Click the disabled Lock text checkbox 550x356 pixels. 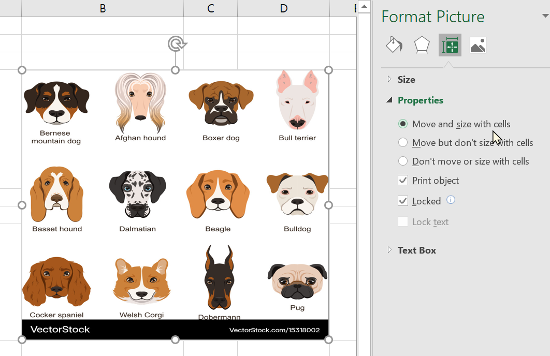coord(403,221)
